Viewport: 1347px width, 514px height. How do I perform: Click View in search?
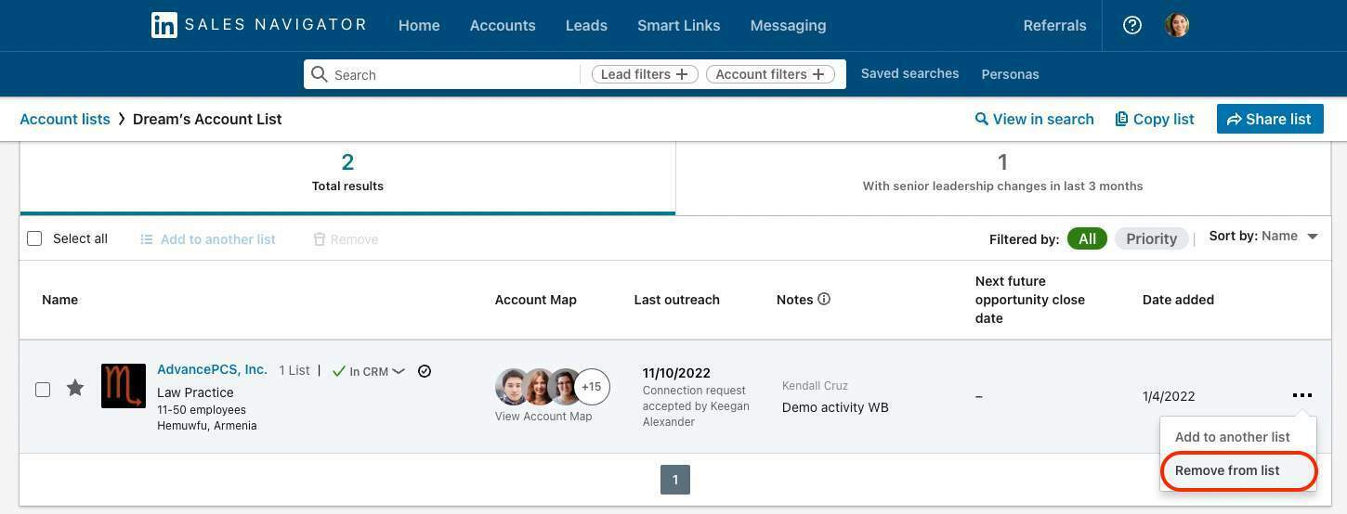click(x=1034, y=119)
